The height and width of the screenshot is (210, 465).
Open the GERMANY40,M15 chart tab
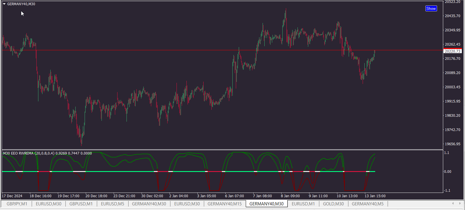click(x=225, y=204)
